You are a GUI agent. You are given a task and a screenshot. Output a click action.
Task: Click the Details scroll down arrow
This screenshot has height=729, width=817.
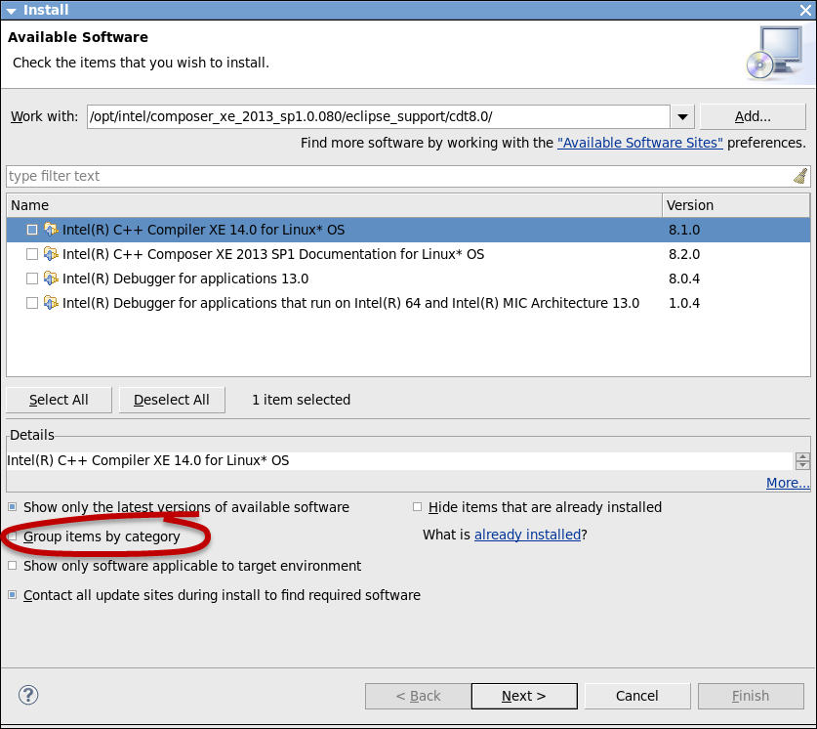point(802,465)
